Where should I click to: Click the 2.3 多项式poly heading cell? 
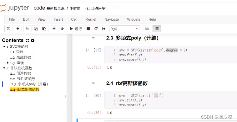133,38
